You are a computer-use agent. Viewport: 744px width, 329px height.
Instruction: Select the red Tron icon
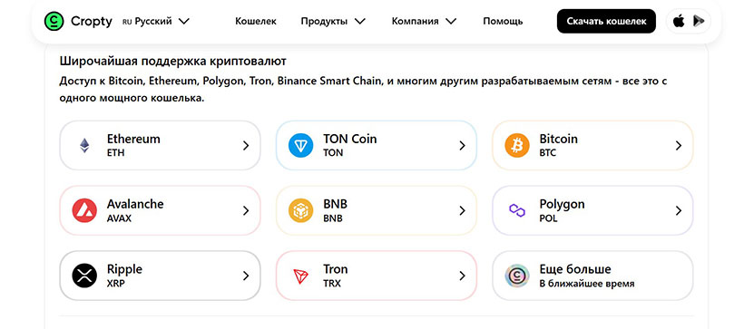click(301, 276)
